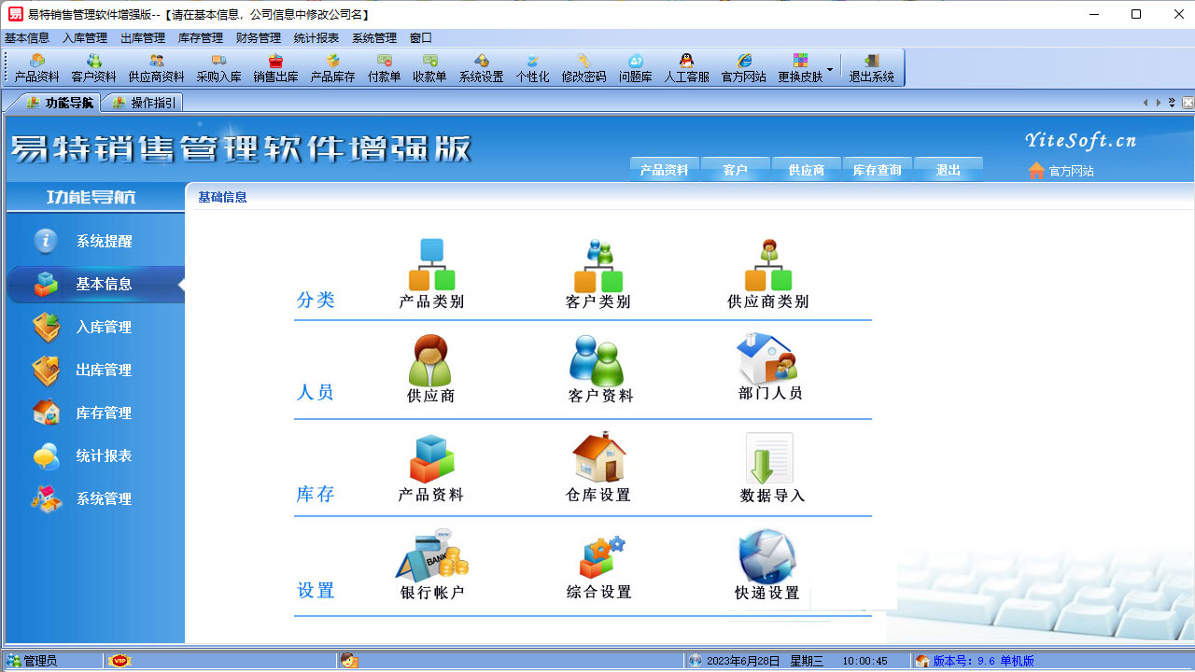Click the 修改密码 change-password toolbar icon
Viewport: 1195px width, 672px height.
coord(584,67)
